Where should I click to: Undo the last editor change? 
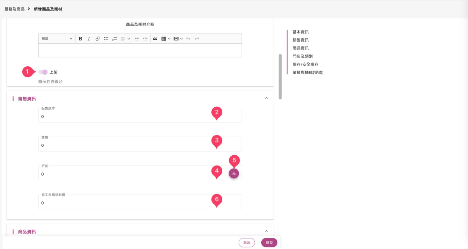coord(188,39)
